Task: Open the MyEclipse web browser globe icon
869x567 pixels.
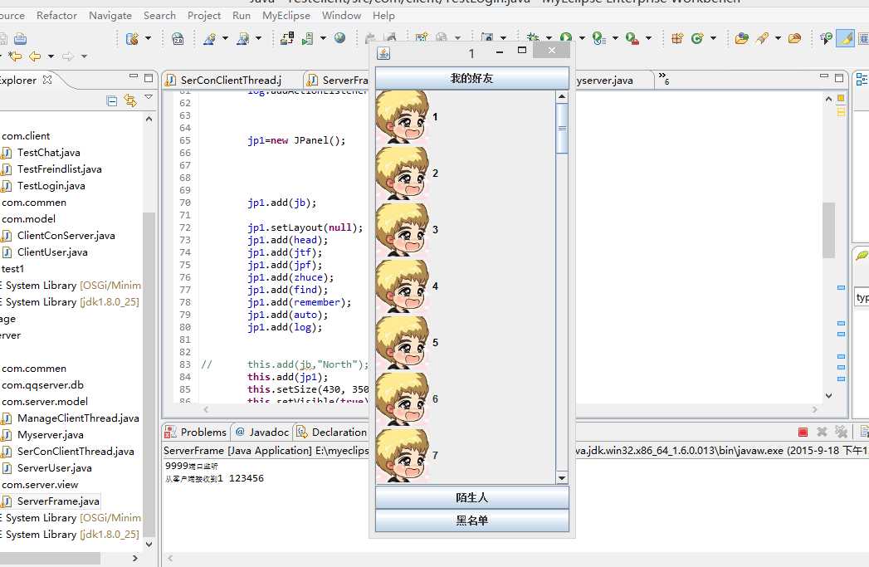Action: click(x=339, y=37)
